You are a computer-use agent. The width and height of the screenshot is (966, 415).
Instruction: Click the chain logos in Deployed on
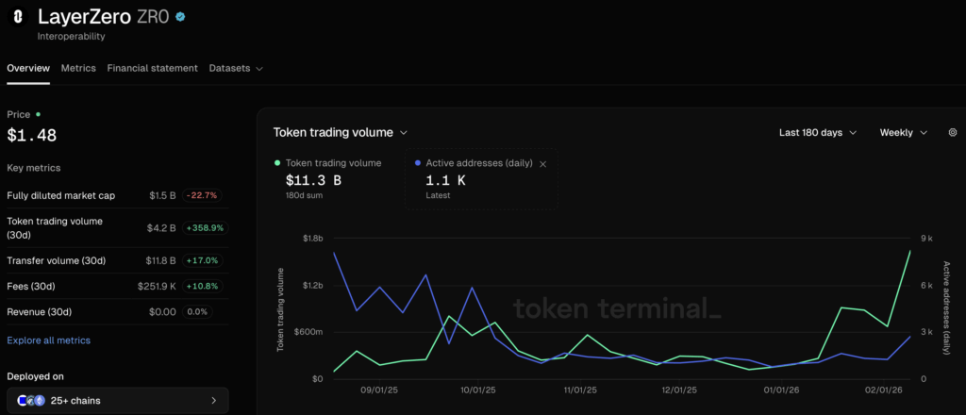coord(30,401)
